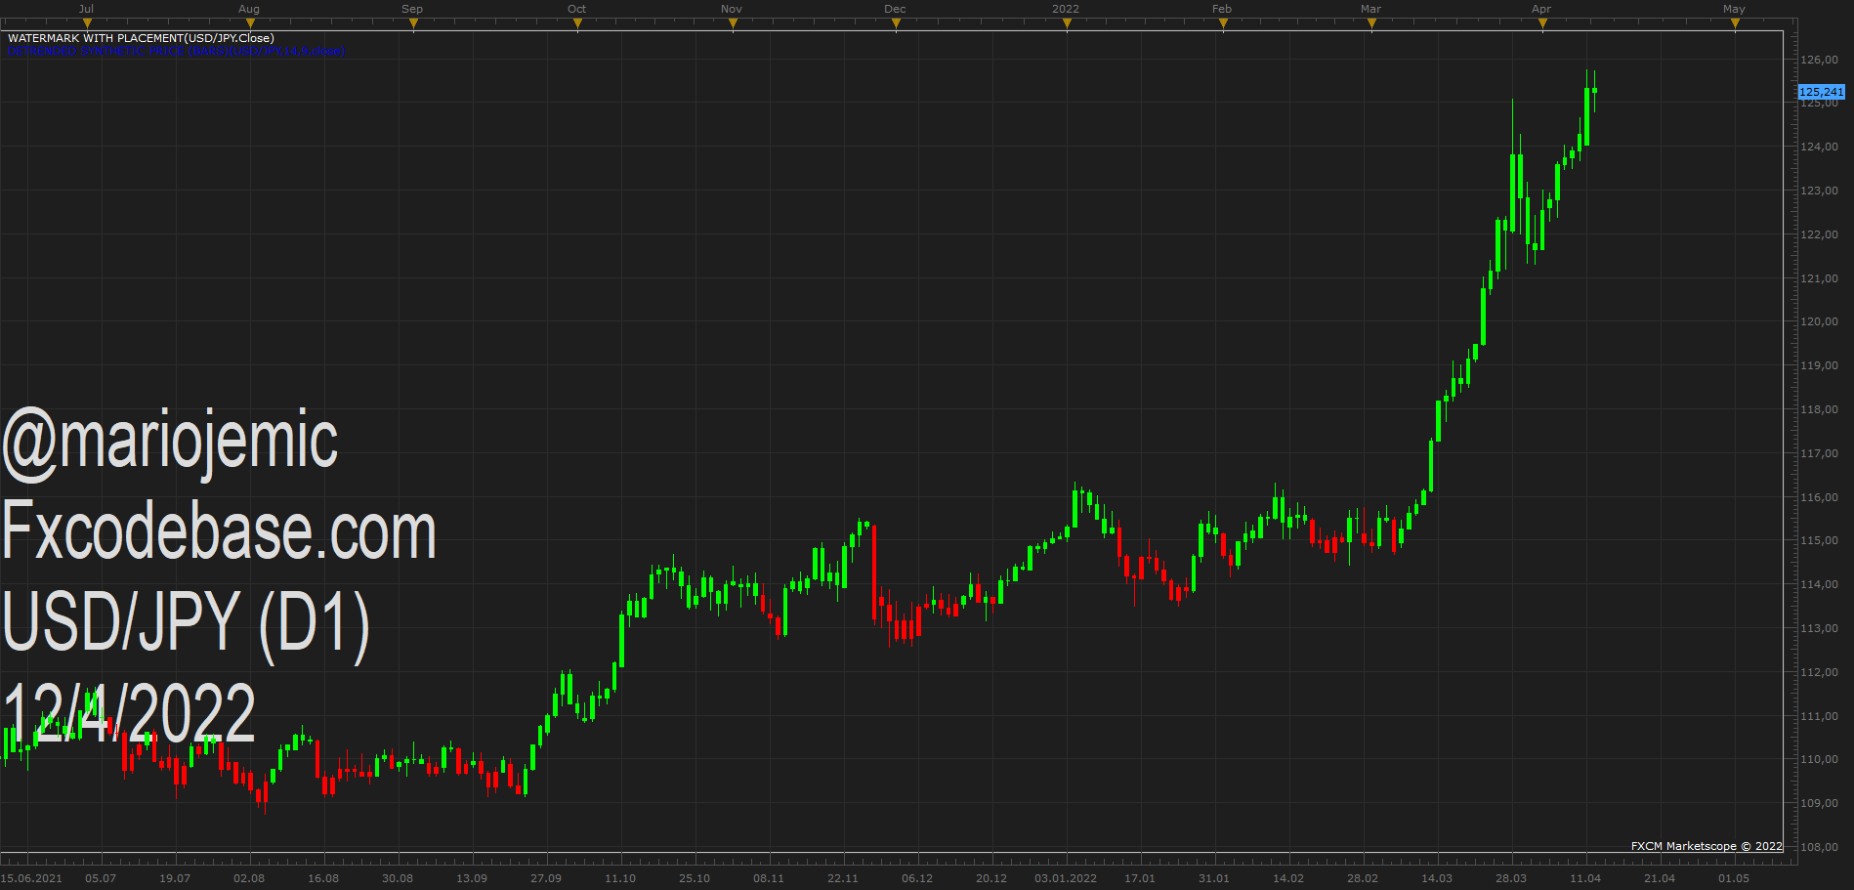Click the 110,00 price axis label

pyautogui.click(x=1820, y=759)
